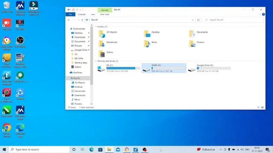This screenshot has width=273, height=153.
Task: Select the DATA (D:) drive
Action: [x=164, y=68]
